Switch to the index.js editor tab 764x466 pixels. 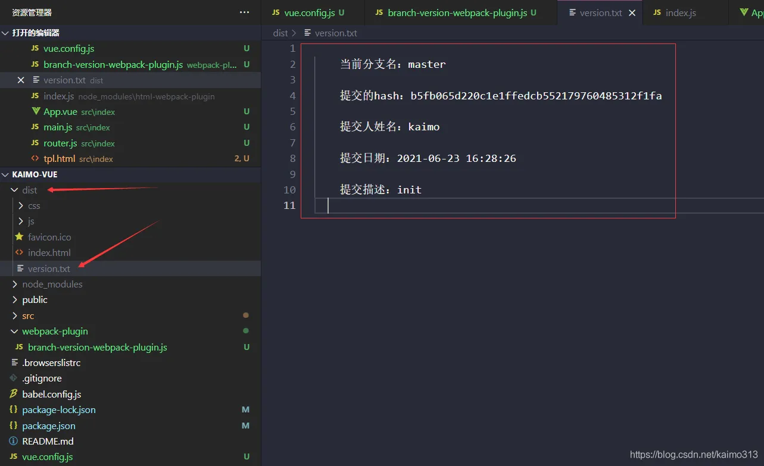tap(681, 12)
